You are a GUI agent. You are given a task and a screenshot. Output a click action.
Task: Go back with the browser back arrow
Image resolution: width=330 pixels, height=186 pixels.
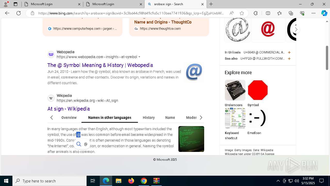[7, 13]
